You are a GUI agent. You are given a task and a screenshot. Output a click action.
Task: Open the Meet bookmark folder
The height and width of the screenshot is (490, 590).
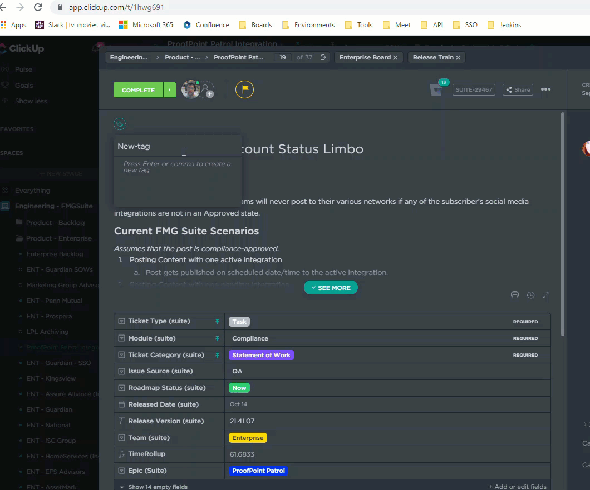pos(397,25)
